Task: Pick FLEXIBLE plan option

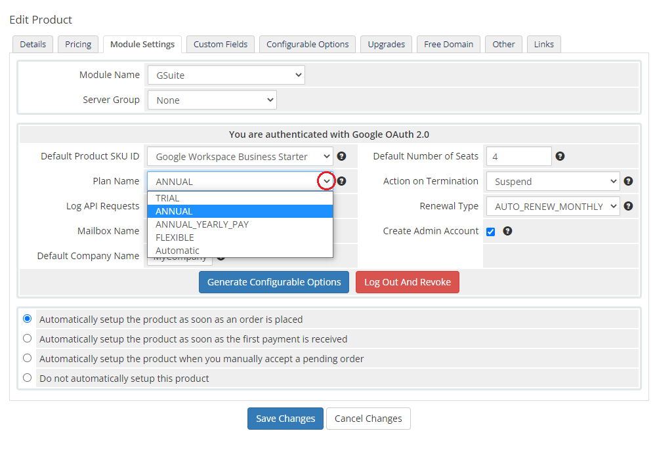Action: tap(240, 237)
